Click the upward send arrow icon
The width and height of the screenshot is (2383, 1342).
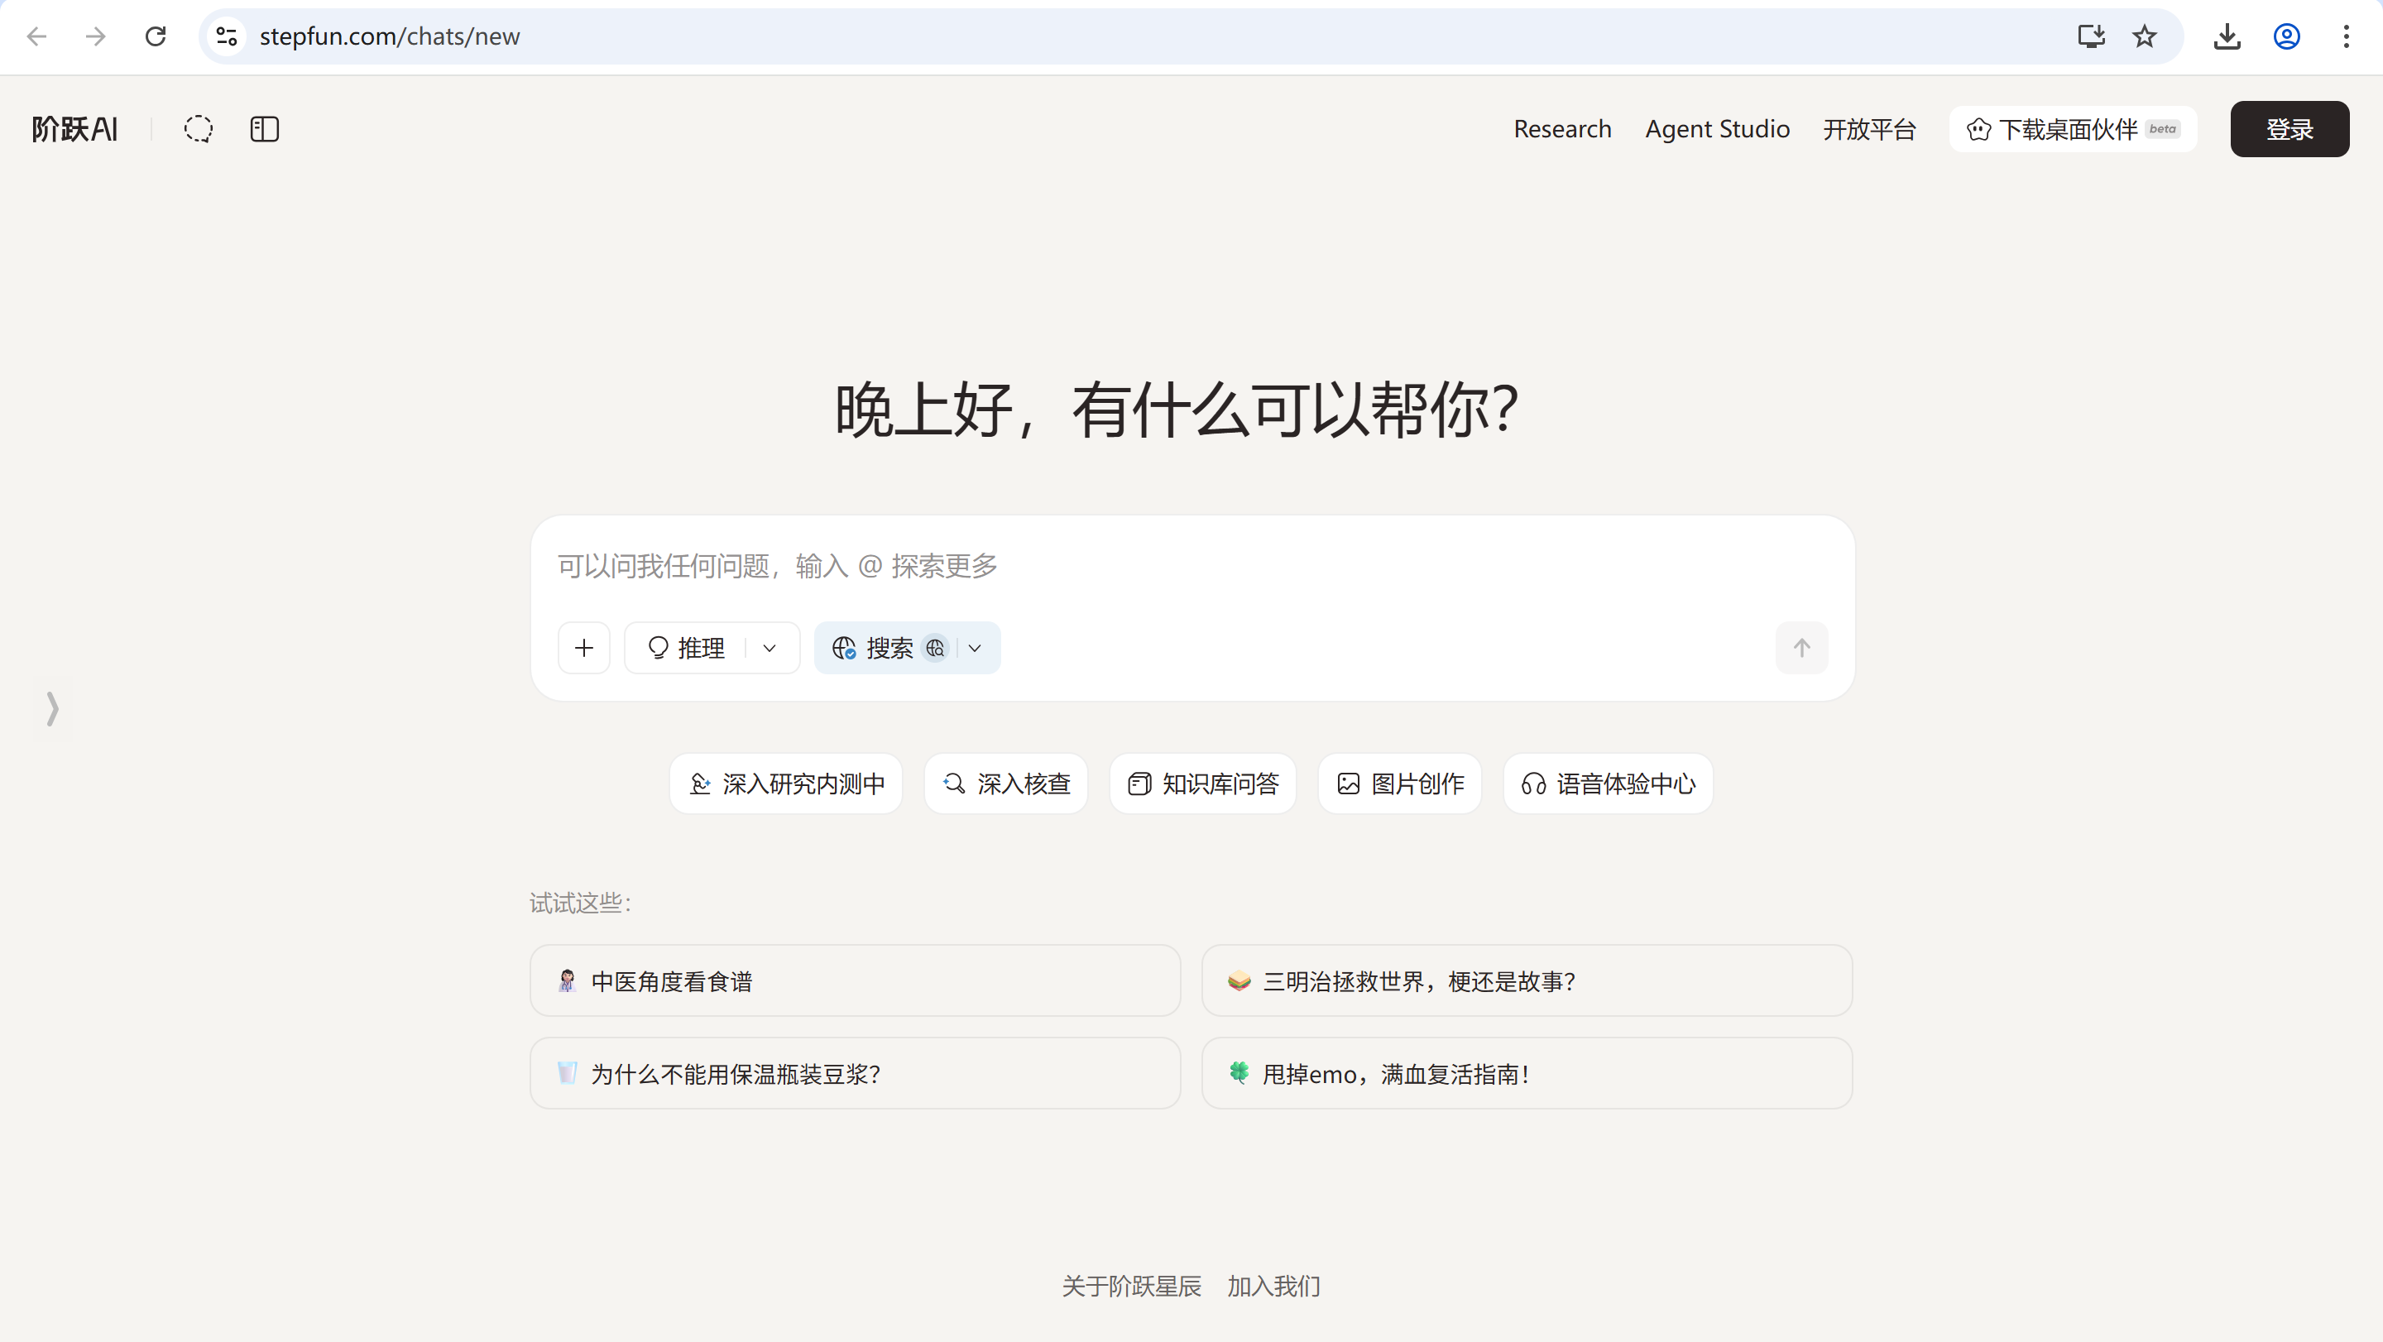(1801, 647)
